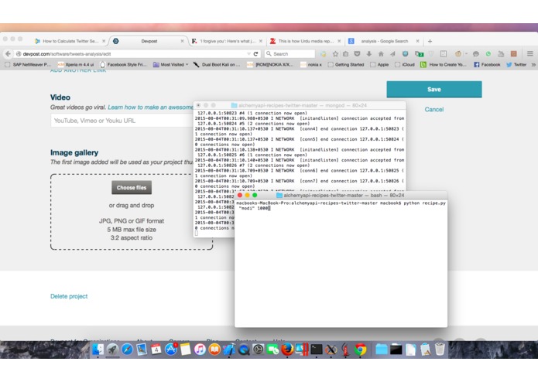Open Xcode from the dock
Viewport: 538px width, 382px height.
[229, 350]
